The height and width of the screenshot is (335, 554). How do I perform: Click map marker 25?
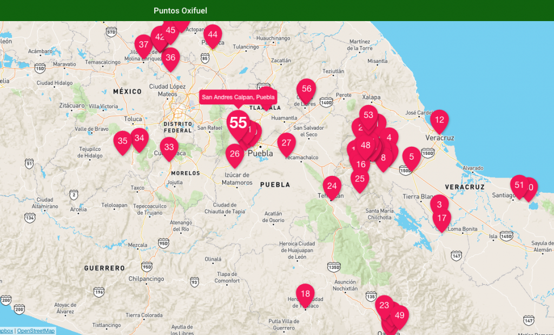(x=360, y=180)
